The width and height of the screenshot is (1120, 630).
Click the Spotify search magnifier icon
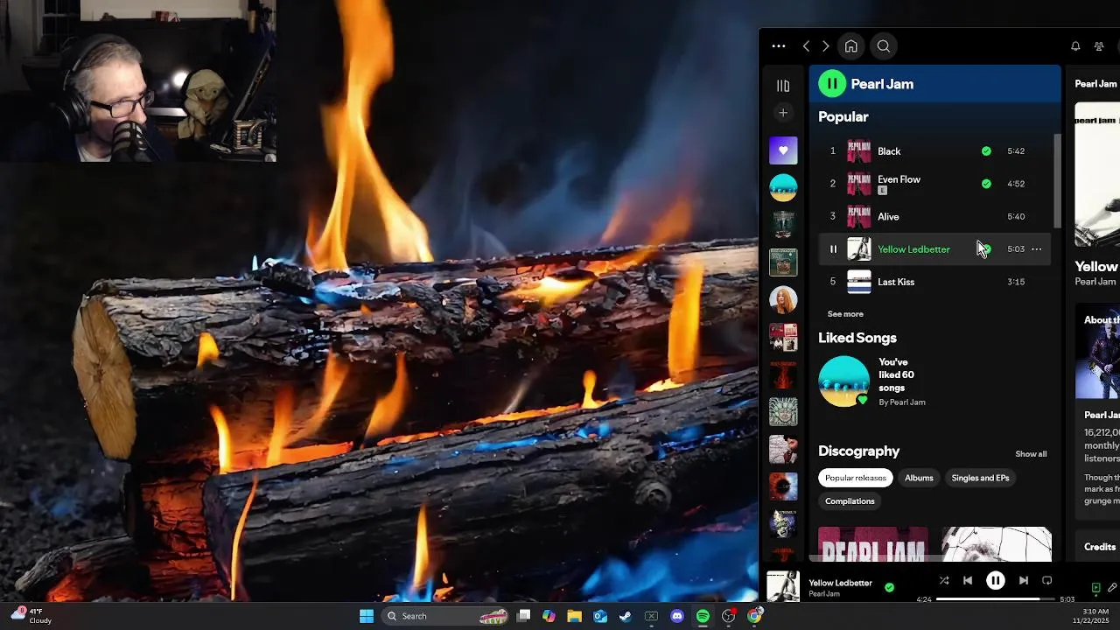pyautogui.click(x=884, y=46)
